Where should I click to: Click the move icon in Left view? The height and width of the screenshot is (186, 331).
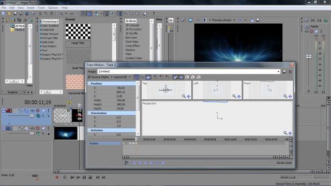tap(239, 97)
